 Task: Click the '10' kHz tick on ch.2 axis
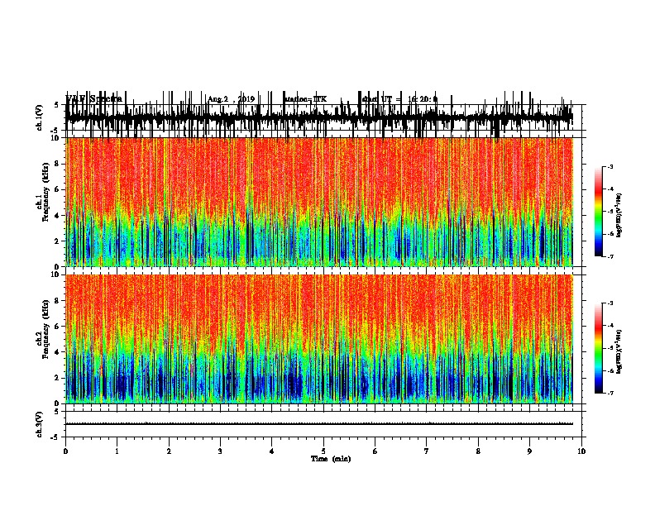click(x=55, y=274)
